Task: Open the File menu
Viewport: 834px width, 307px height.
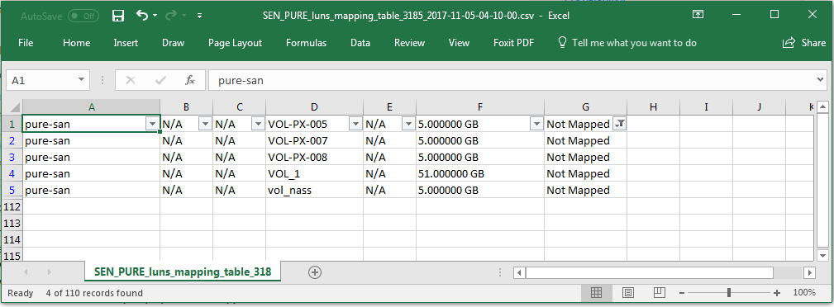Action: point(26,43)
